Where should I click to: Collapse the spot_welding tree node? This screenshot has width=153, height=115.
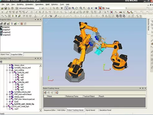7,70
